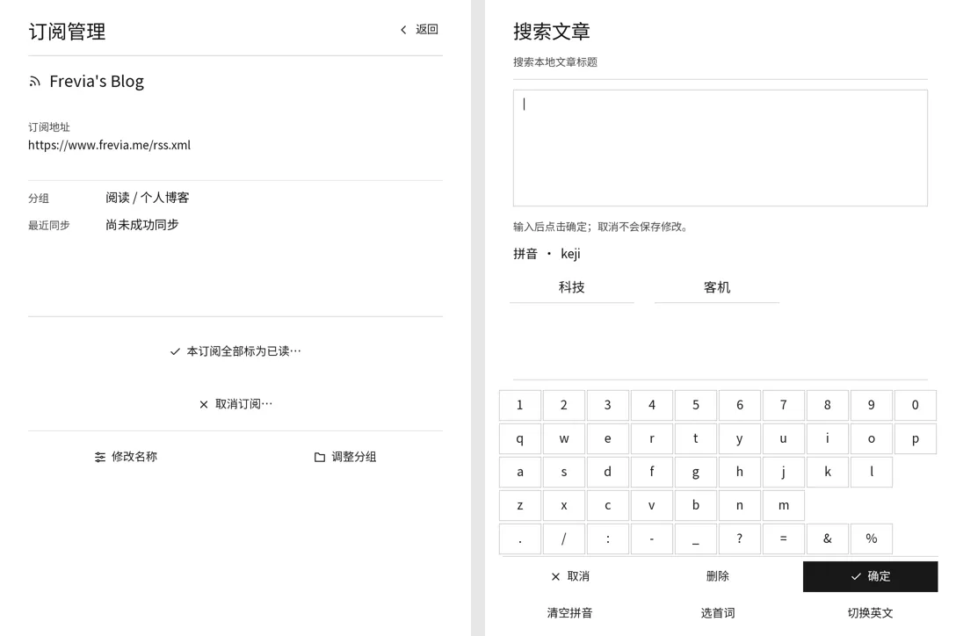Click the RSS icon beside Frevia's Blog

click(35, 82)
